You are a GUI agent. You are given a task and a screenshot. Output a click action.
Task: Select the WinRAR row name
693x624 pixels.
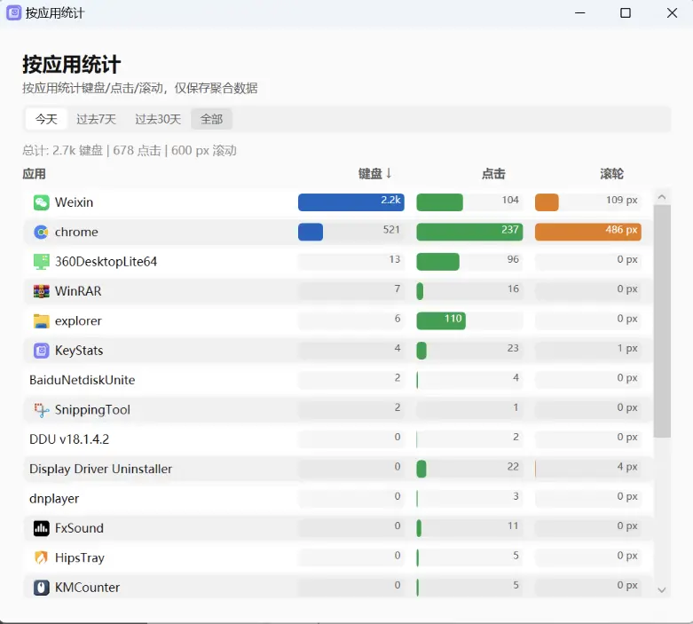pos(78,291)
